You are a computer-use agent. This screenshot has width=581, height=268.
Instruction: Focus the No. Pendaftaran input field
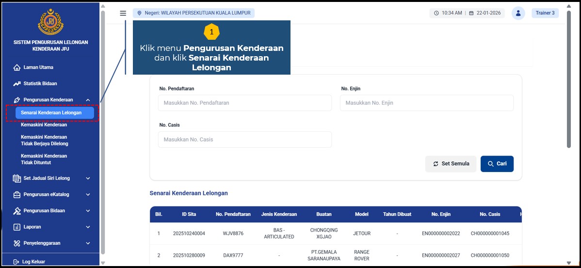[x=245, y=103]
